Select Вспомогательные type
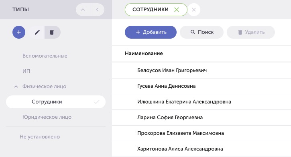Viewport: 291px width, 157px height. tap(45, 56)
